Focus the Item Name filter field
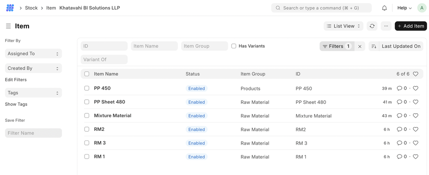This screenshot has width=429, height=175. 154,46
